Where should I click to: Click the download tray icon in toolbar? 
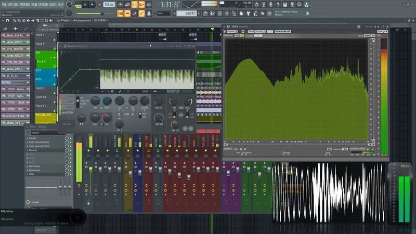click(x=306, y=5)
